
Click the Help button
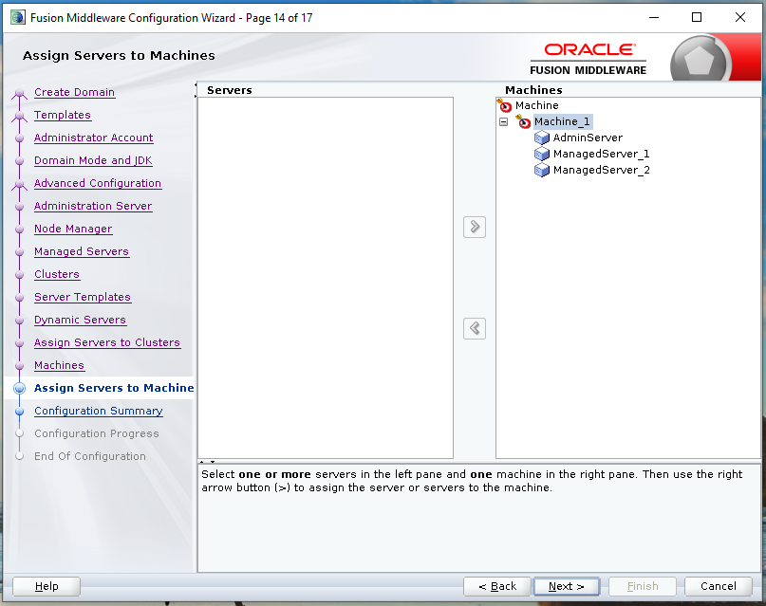pos(47,586)
